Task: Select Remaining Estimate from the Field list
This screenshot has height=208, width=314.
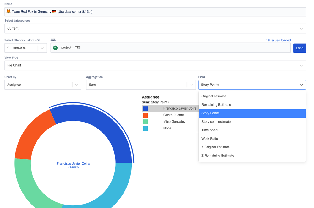Action: (252, 105)
